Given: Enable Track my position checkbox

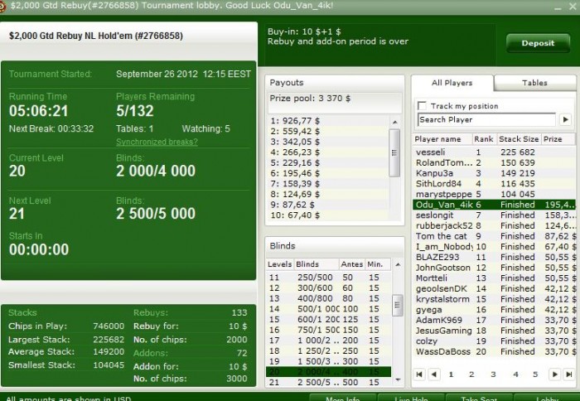Looking at the screenshot, I should click(422, 106).
